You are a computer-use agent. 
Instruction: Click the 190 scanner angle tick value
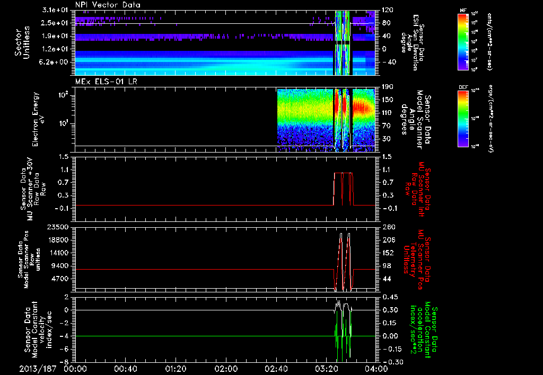pos(388,87)
